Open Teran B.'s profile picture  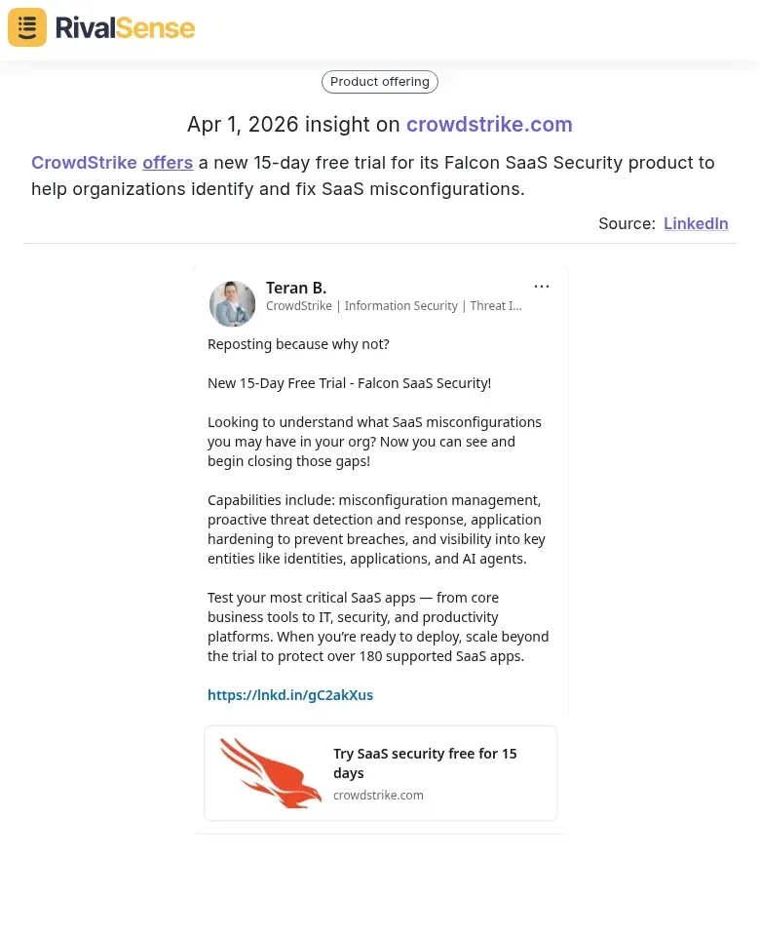[x=232, y=303]
